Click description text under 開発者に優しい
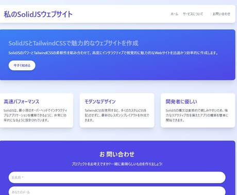Image resolution: width=237 pixels, height=195 pixels. 197,115
